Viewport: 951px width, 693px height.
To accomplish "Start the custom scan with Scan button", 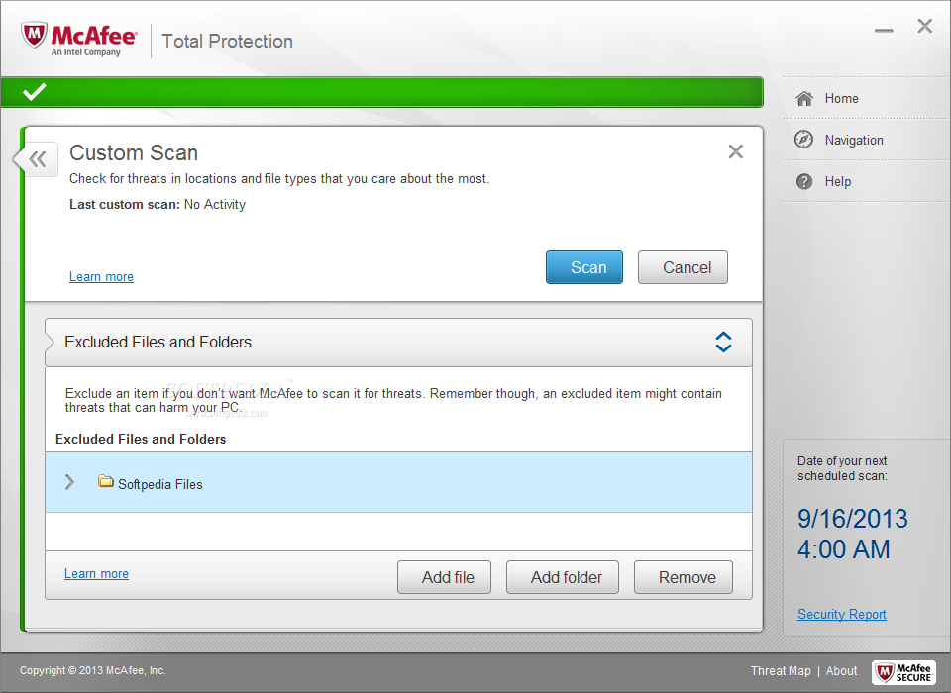I will pyautogui.click(x=584, y=267).
